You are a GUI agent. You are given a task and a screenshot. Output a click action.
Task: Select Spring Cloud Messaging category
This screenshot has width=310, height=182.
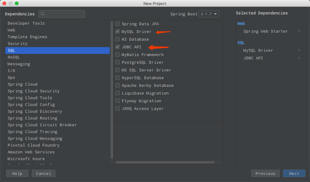tap(57, 139)
